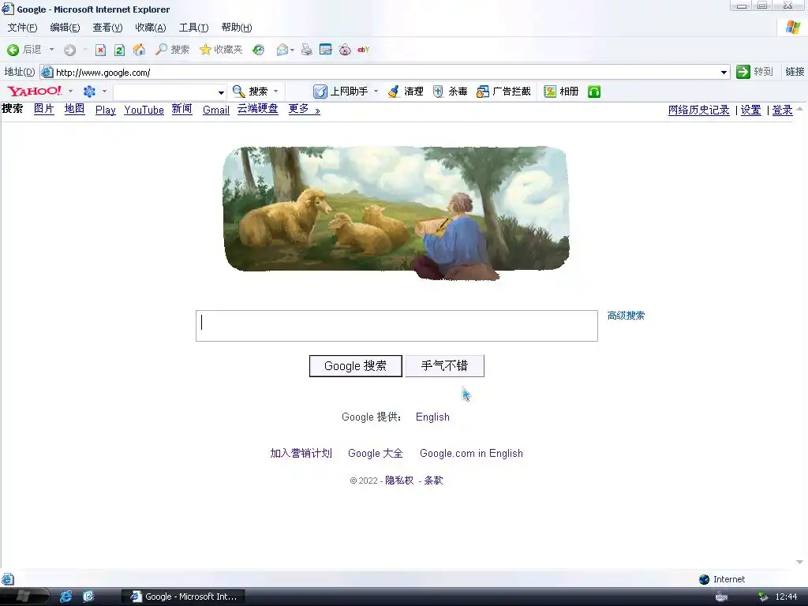
Task: Click the 杀毒 antivirus shield button
Action: (450, 92)
